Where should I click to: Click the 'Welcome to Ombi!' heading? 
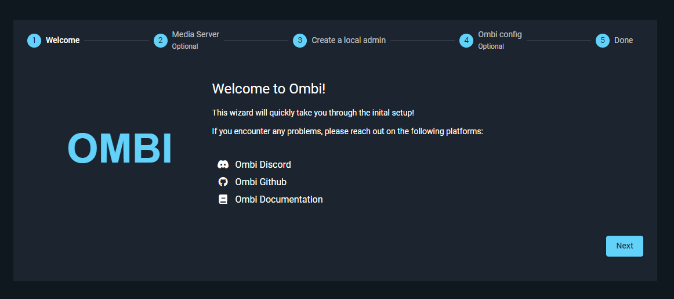click(x=269, y=89)
